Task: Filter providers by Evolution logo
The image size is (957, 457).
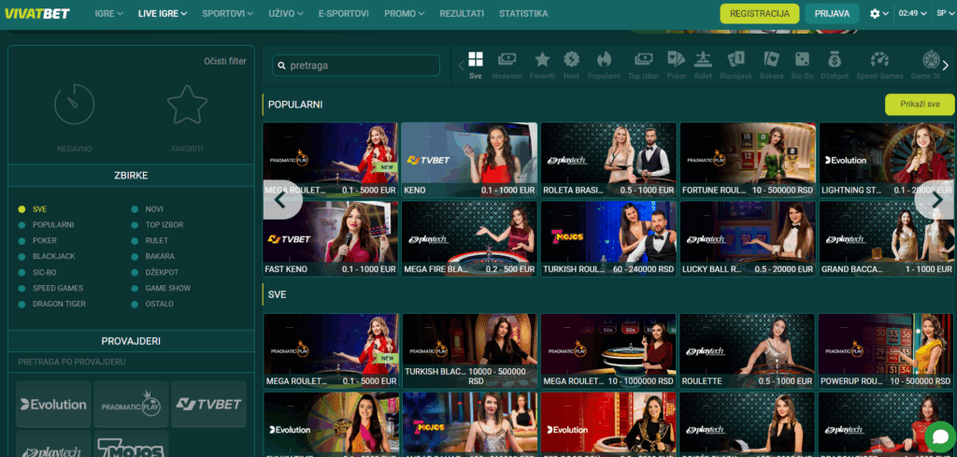Action: coord(53,404)
